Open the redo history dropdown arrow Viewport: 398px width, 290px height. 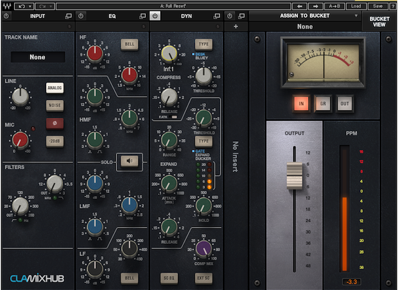51,6
